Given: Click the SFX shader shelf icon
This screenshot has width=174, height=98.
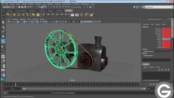Looking at the screenshot, I should (57, 15).
